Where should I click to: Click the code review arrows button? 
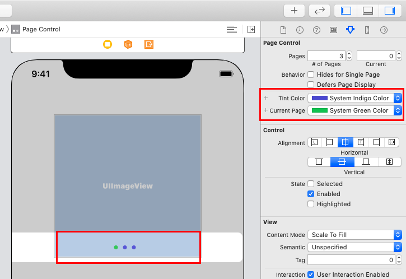[x=320, y=11]
